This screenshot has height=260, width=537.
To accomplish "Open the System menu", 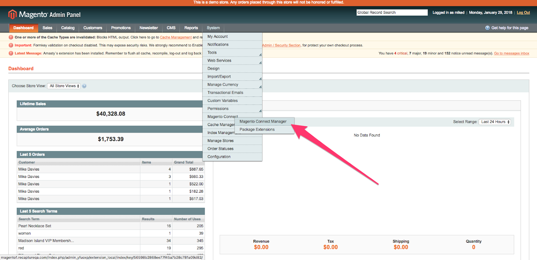I will [x=213, y=28].
